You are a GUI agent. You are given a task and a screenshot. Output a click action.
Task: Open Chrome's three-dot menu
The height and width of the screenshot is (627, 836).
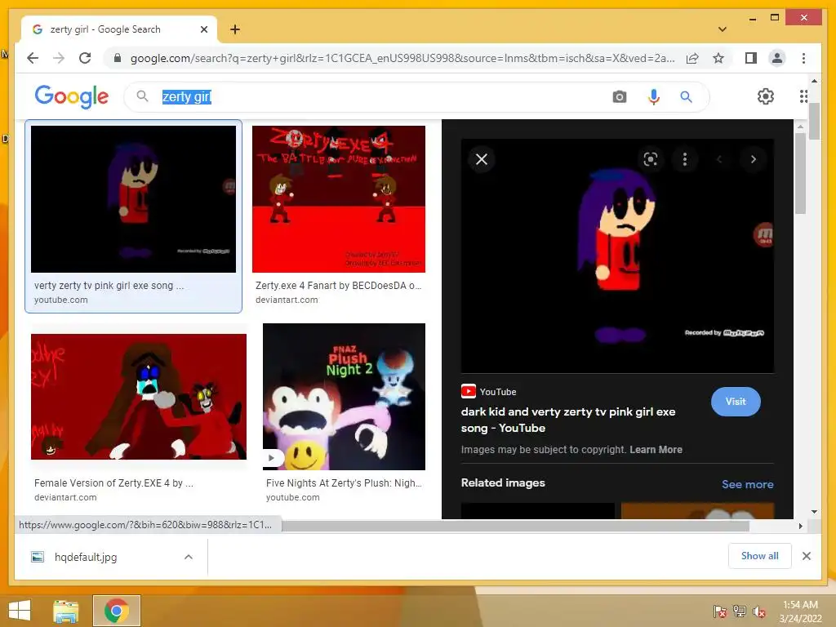click(803, 58)
